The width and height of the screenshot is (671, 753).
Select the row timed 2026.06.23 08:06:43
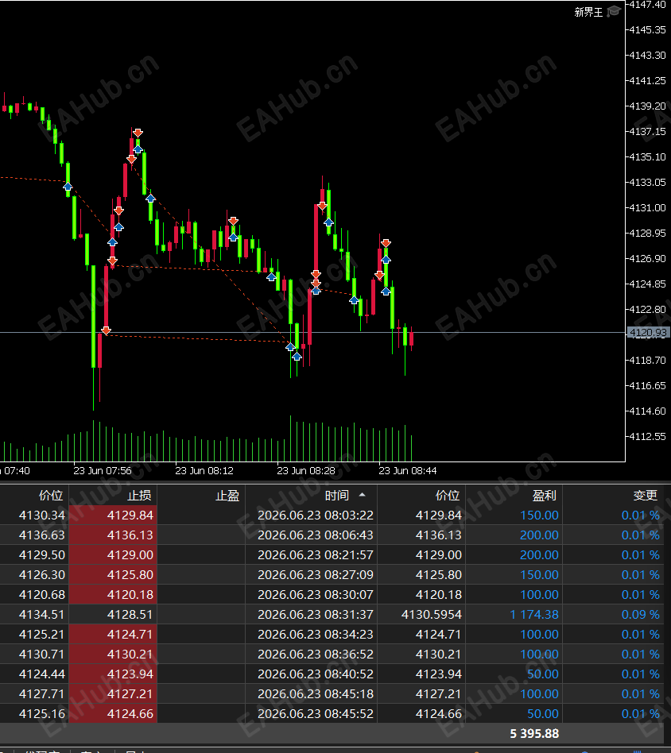point(332,535)
